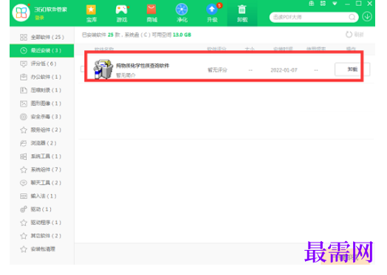Screen dimensions: 387x275
Task: Click the 2022-01-07 install date cell
Action: (x=284, y=70)
